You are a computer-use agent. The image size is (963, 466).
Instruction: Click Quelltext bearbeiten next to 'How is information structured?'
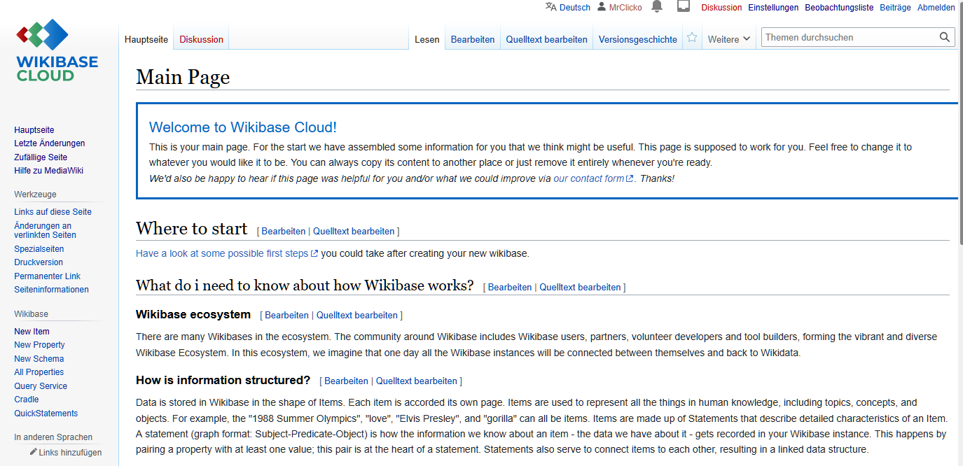(417, 381)
